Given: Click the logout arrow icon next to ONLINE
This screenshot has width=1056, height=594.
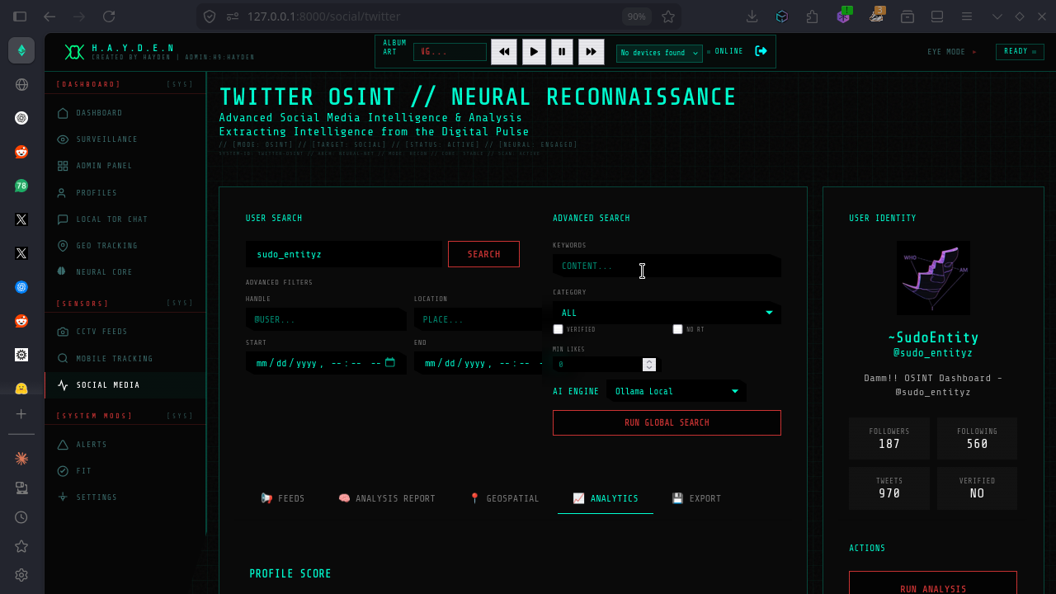Looking at the screenshot, I should tap(761, 51).
